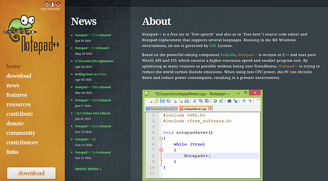Open the more languages link
This screenshot has width=328, height=181.
click(x=50, y=9)
